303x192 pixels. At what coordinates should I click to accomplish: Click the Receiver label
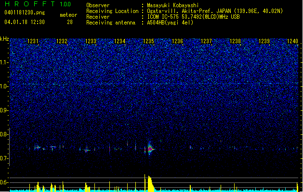click(x=98, y=17)
